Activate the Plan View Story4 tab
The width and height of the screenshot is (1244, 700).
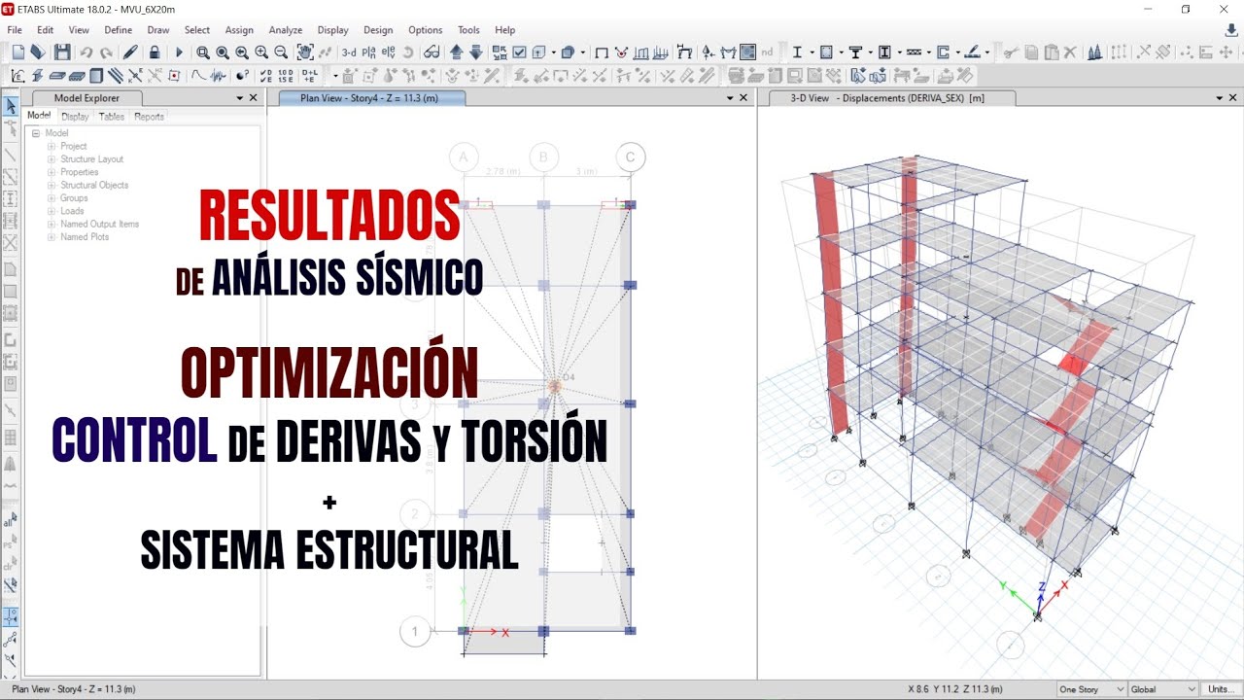tap(369, 98)
